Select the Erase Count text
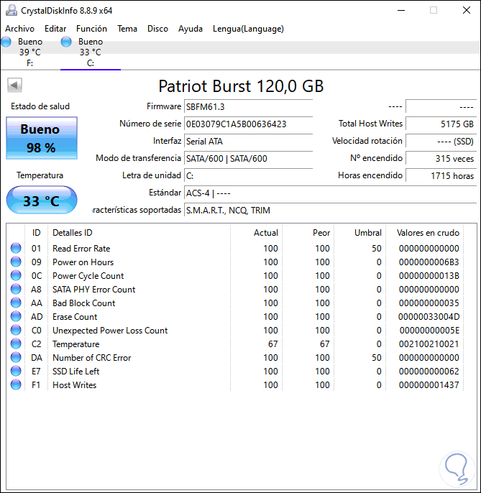 75,317
